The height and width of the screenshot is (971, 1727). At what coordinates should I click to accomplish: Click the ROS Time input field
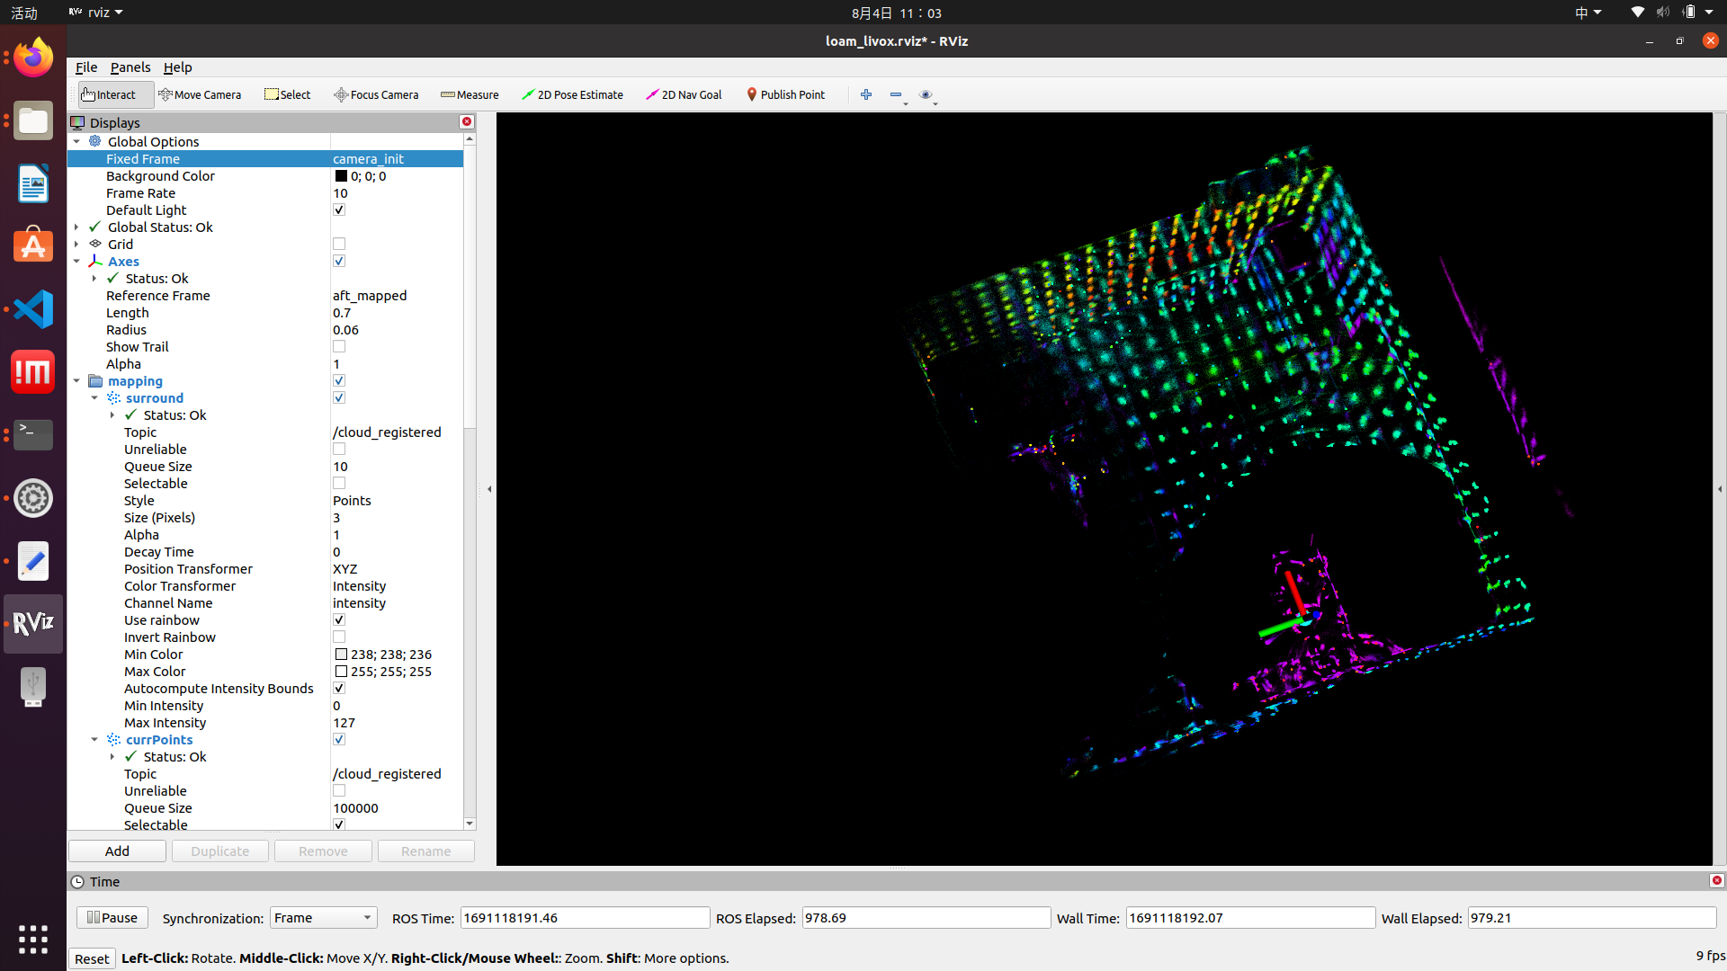pyautogui.click(x=585, y=918)
